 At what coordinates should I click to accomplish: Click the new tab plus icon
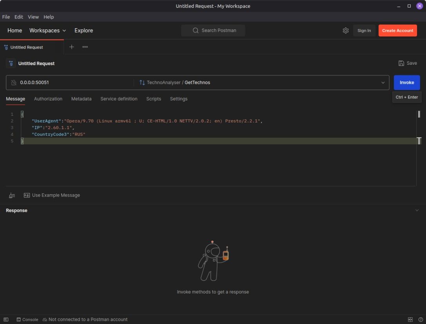(x=71, y=47)
